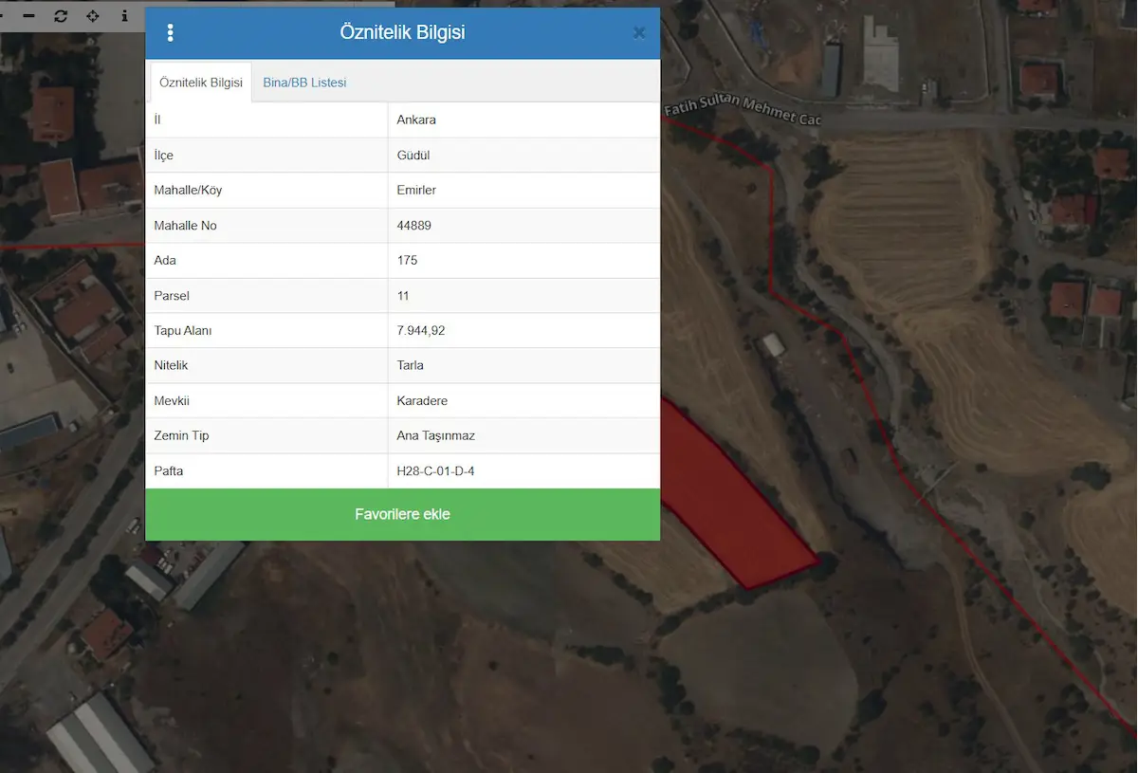
Task: Click the Zemin Tip value Ana Taşınmaz
Action: click(x=436, y=435)
